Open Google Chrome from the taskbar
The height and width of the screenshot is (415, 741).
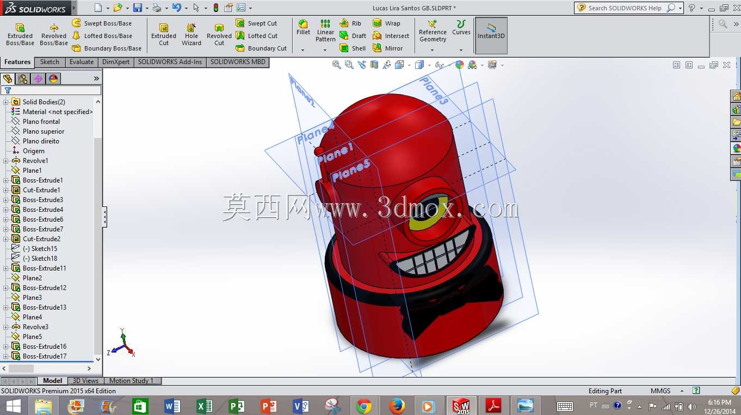pos(364,406)
